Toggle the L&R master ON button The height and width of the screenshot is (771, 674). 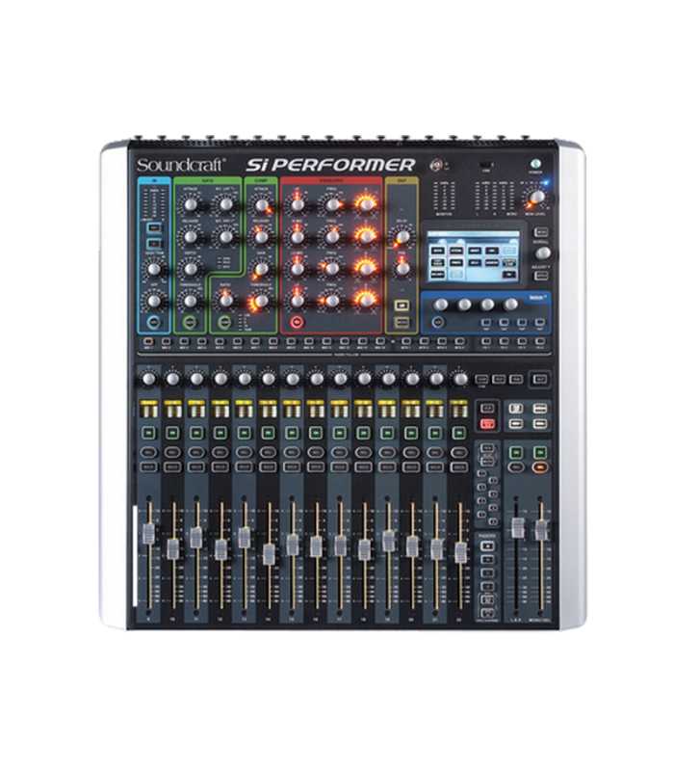pos(516,452)
